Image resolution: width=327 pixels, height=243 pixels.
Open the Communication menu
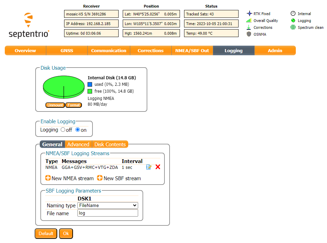(x=109, y=50)
